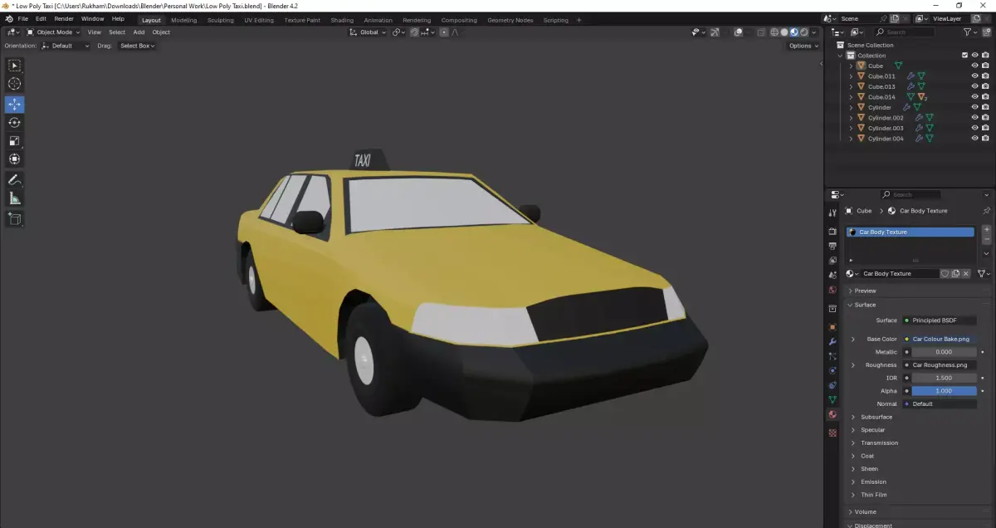Open the Particles properties tab
Viewport: 996px width, 528px height.
(x=832, y=356)
